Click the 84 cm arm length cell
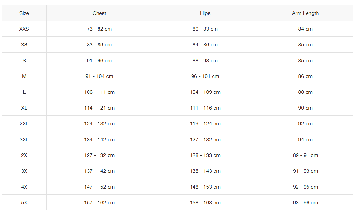 coord(305,29)
